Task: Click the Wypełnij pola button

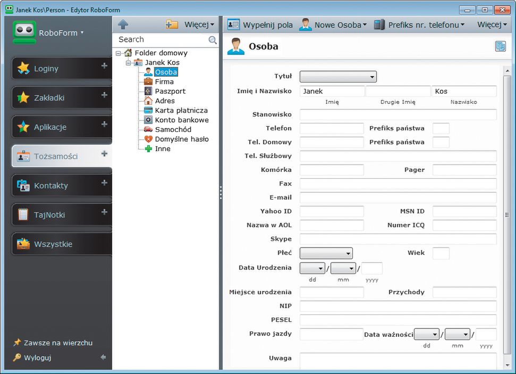Action: [x=260, y=24]
